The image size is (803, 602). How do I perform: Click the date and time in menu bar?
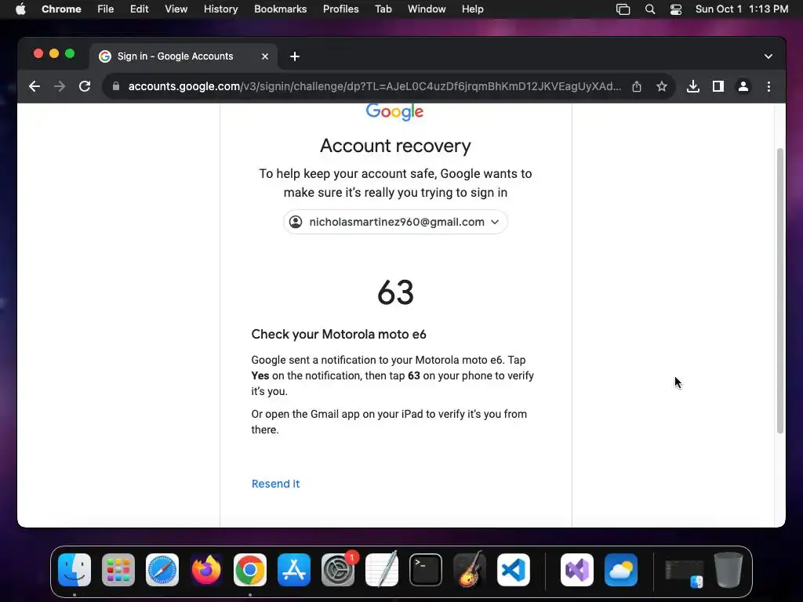click(x=742, y=9)
